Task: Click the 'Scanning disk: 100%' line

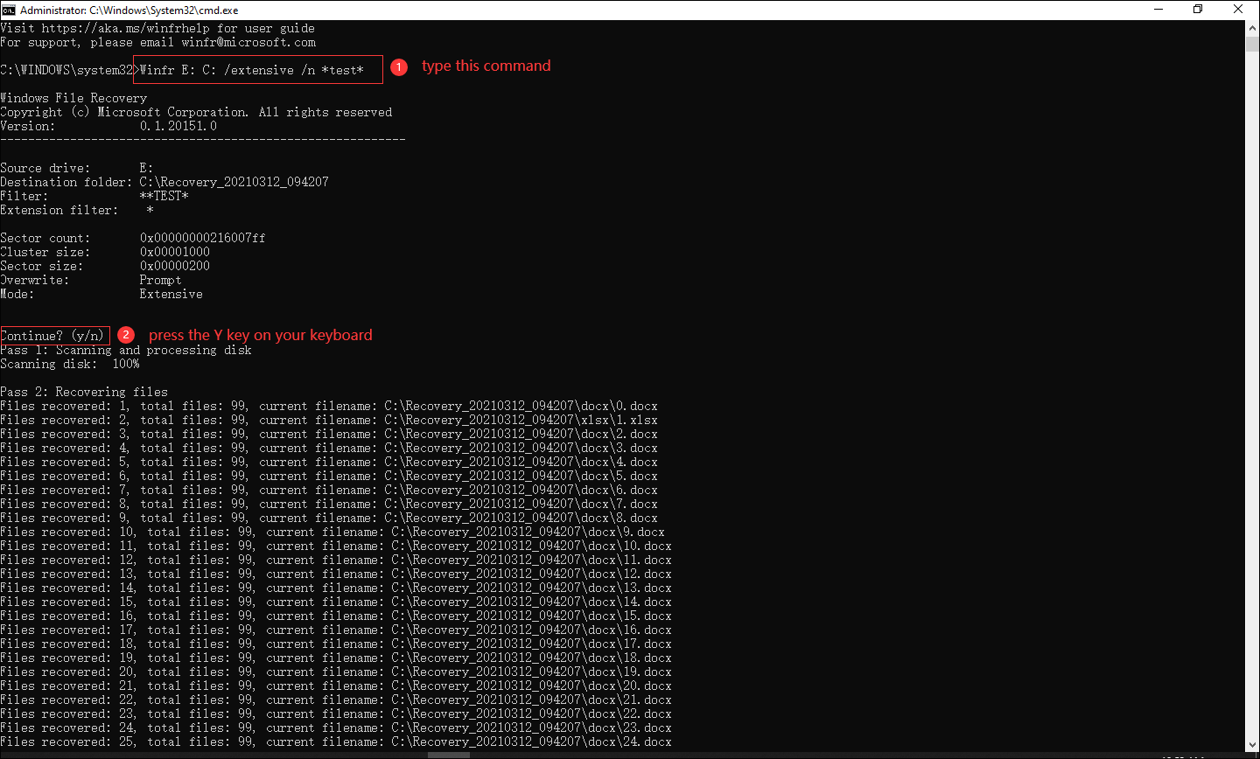Action: (x=70, y=364)
